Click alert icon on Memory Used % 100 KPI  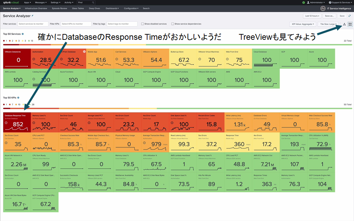pos(34,123)
